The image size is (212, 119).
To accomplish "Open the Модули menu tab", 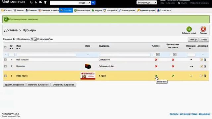I will click(x=96, y=10).
